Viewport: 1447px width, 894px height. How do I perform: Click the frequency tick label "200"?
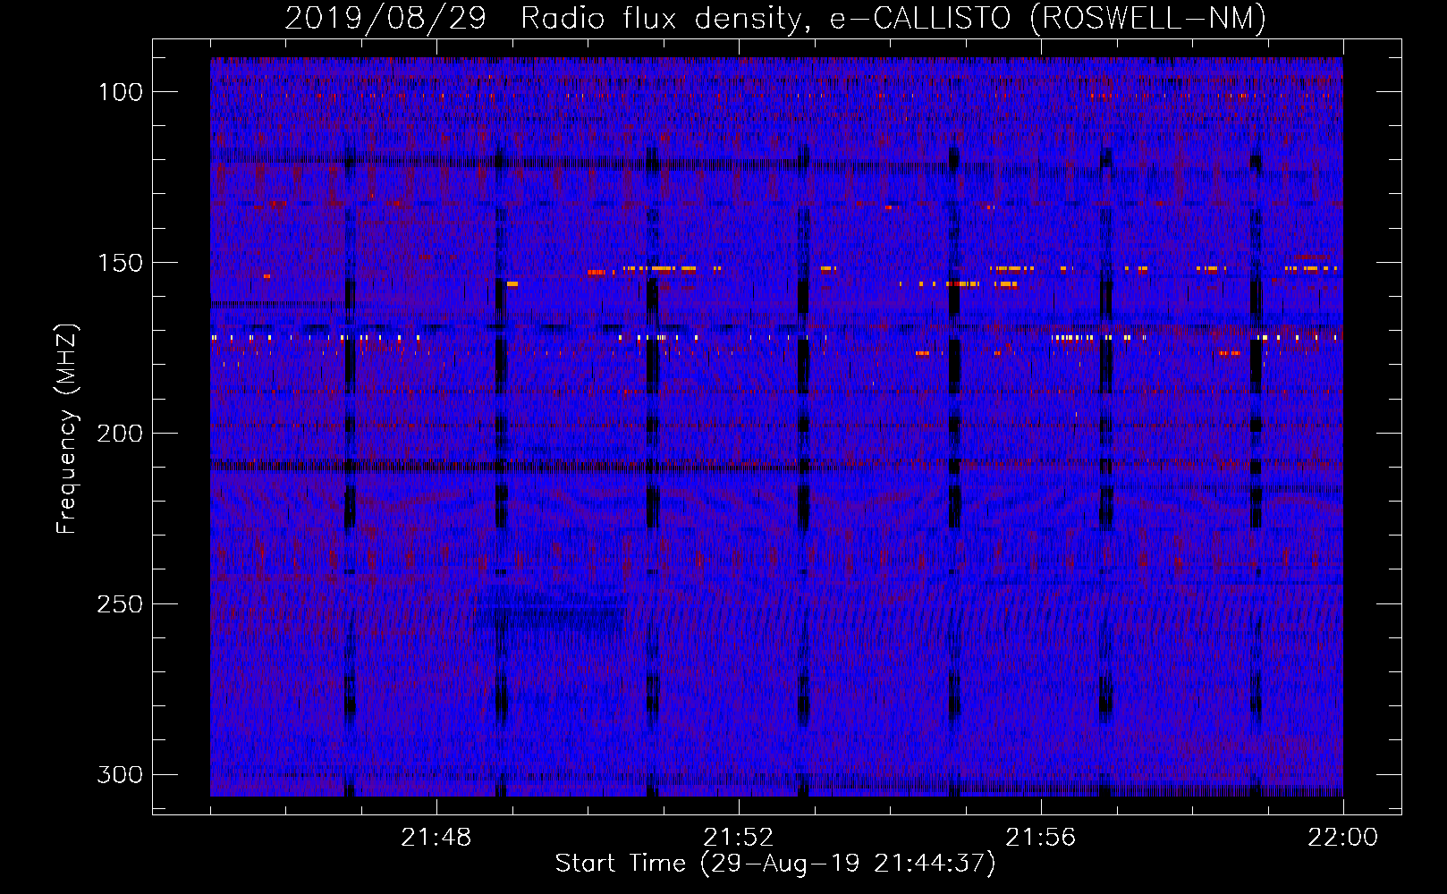point(120,434)
